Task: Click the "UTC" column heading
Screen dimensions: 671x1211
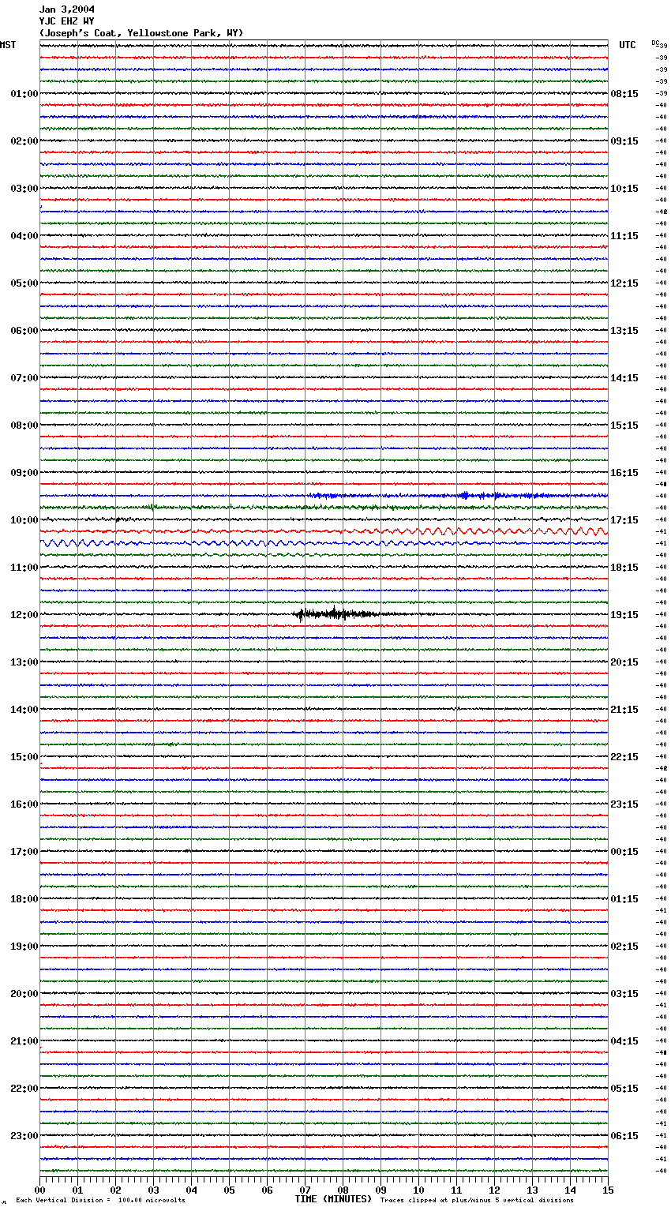Action: [628, 45]
